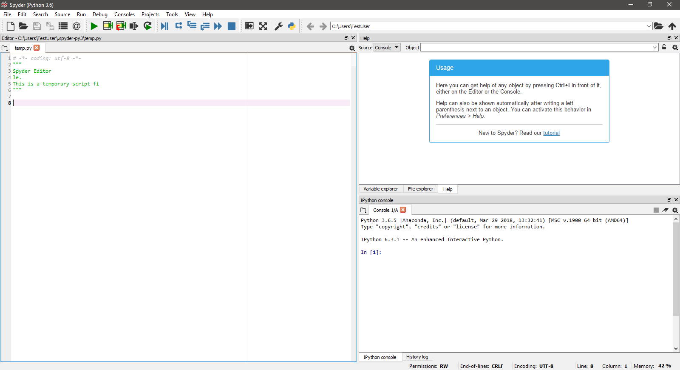The height and width of the screenshot is (370, 680).
Task: Undock the IPython console pane
Action: click(669, 200)
